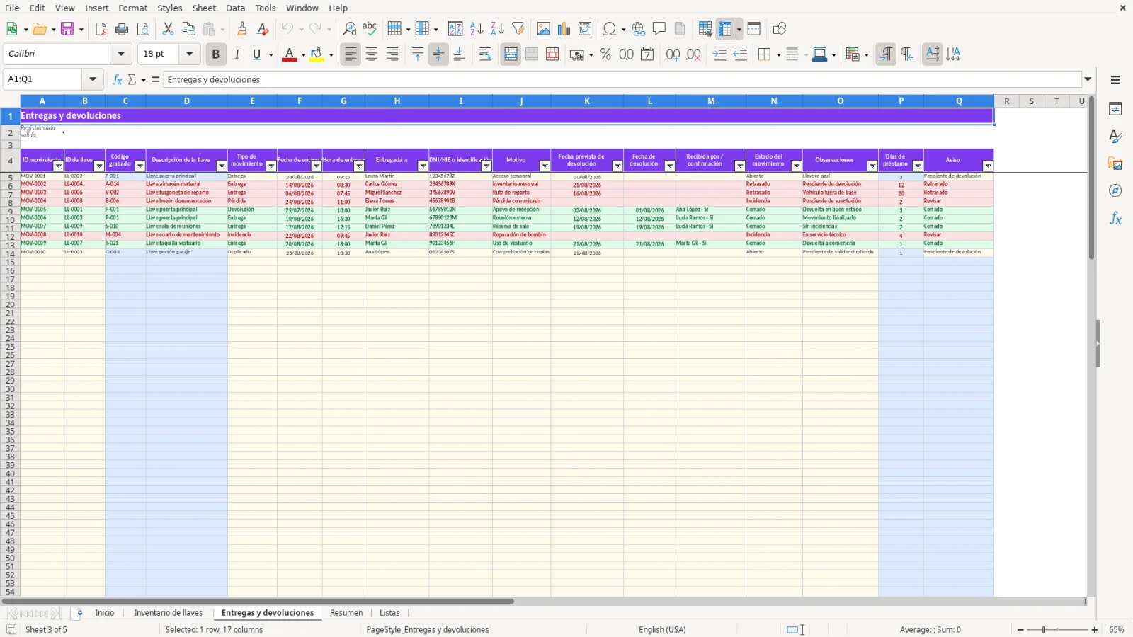Toggle Underline formatting
1133x637 pixels.
[x=257, y=54]
